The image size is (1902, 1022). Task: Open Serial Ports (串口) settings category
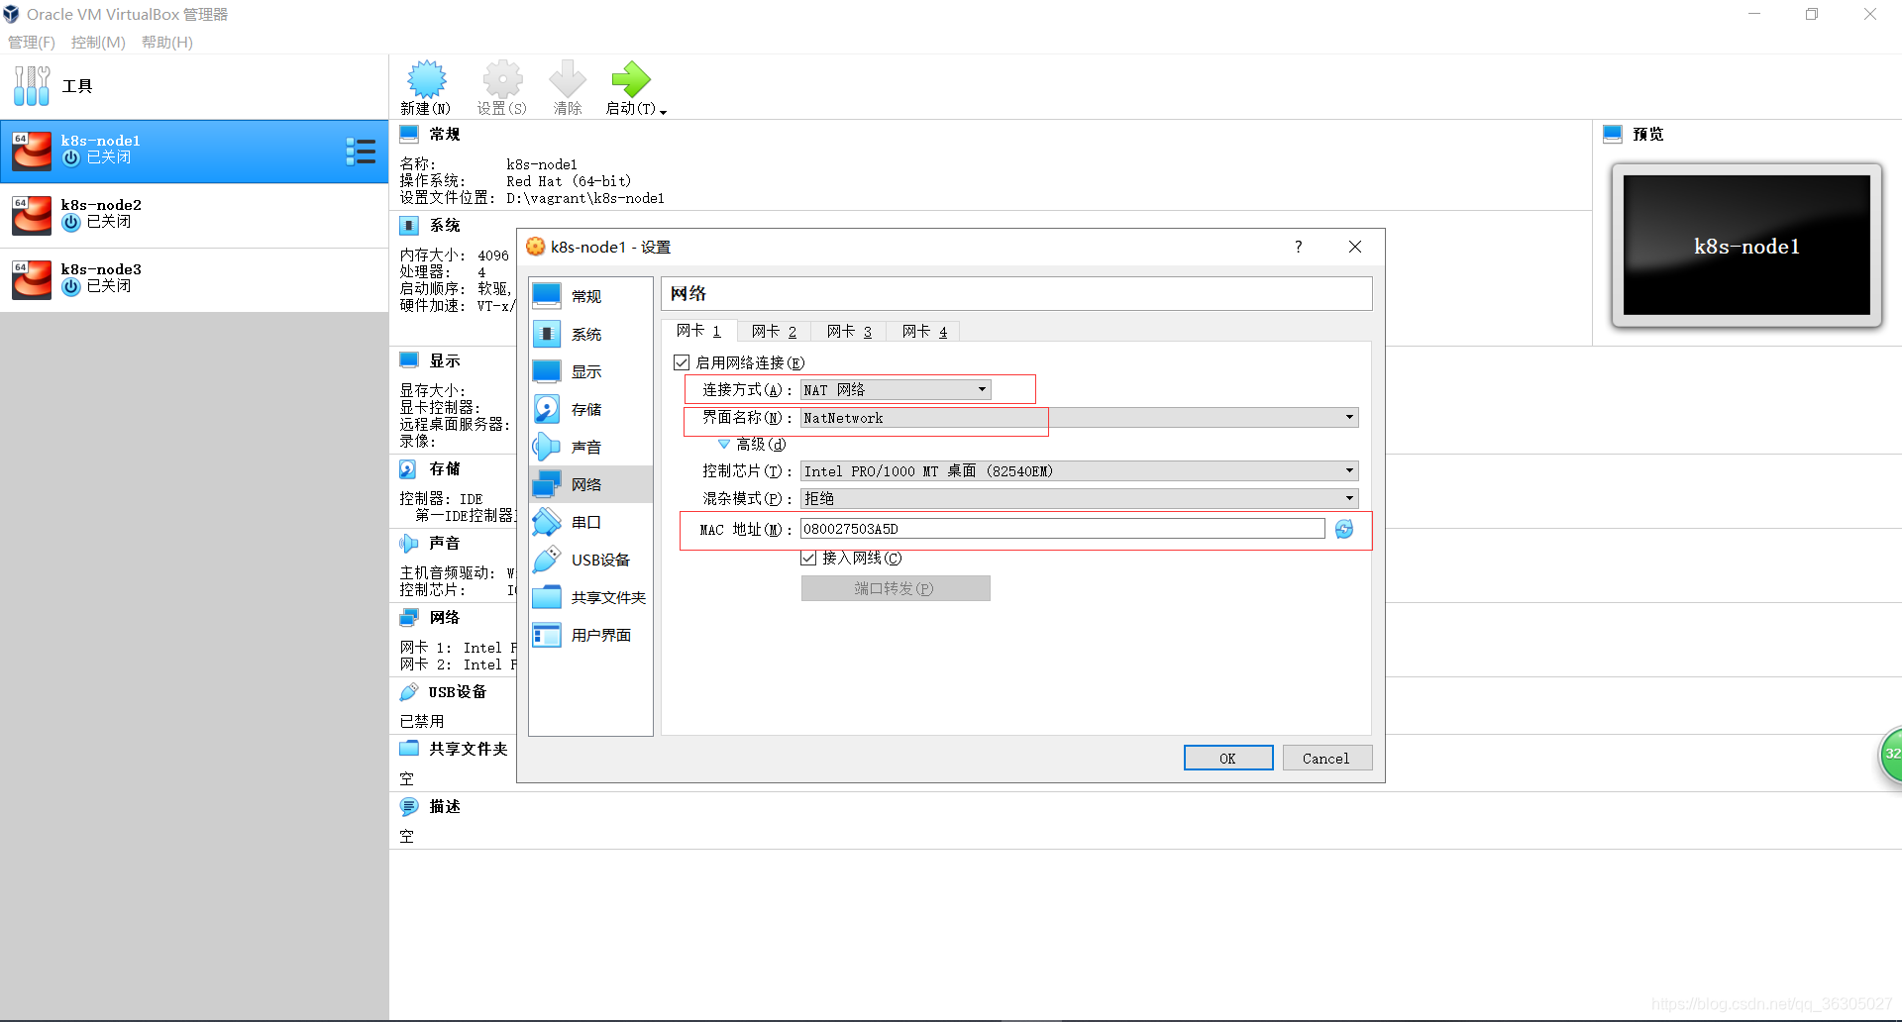coord(590,522)
